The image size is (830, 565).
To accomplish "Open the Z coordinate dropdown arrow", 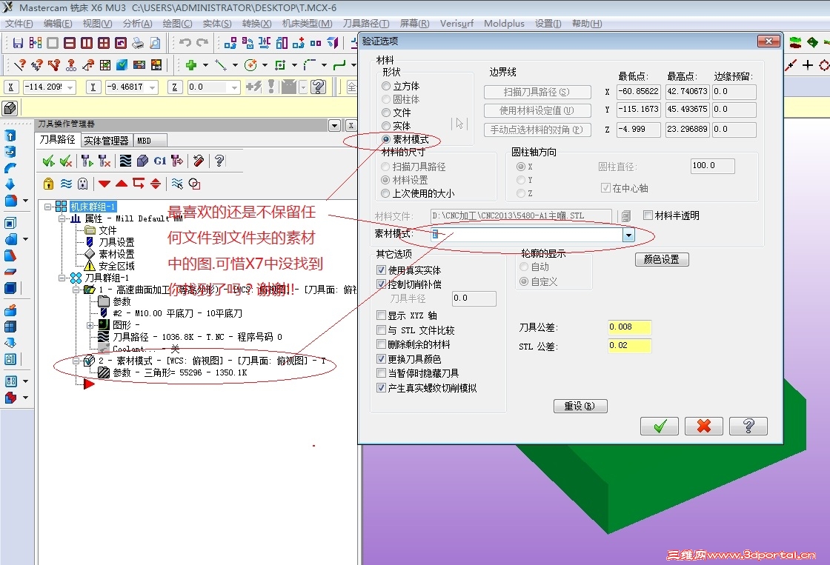I will [x=234, y=87].
